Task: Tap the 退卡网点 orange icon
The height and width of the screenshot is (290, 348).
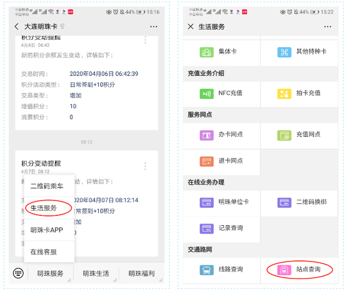Action: (x=206, y=161)
